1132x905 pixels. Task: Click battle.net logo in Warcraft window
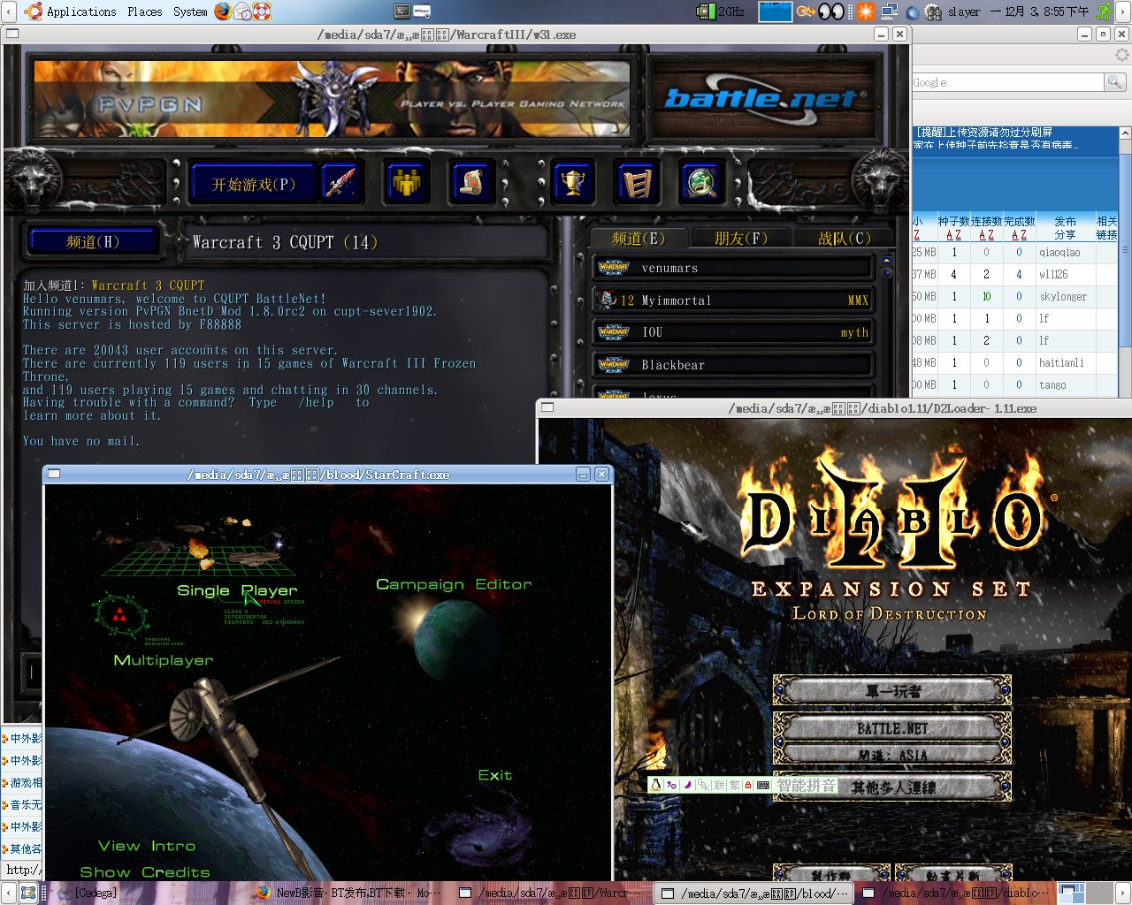tap(765, 98)
